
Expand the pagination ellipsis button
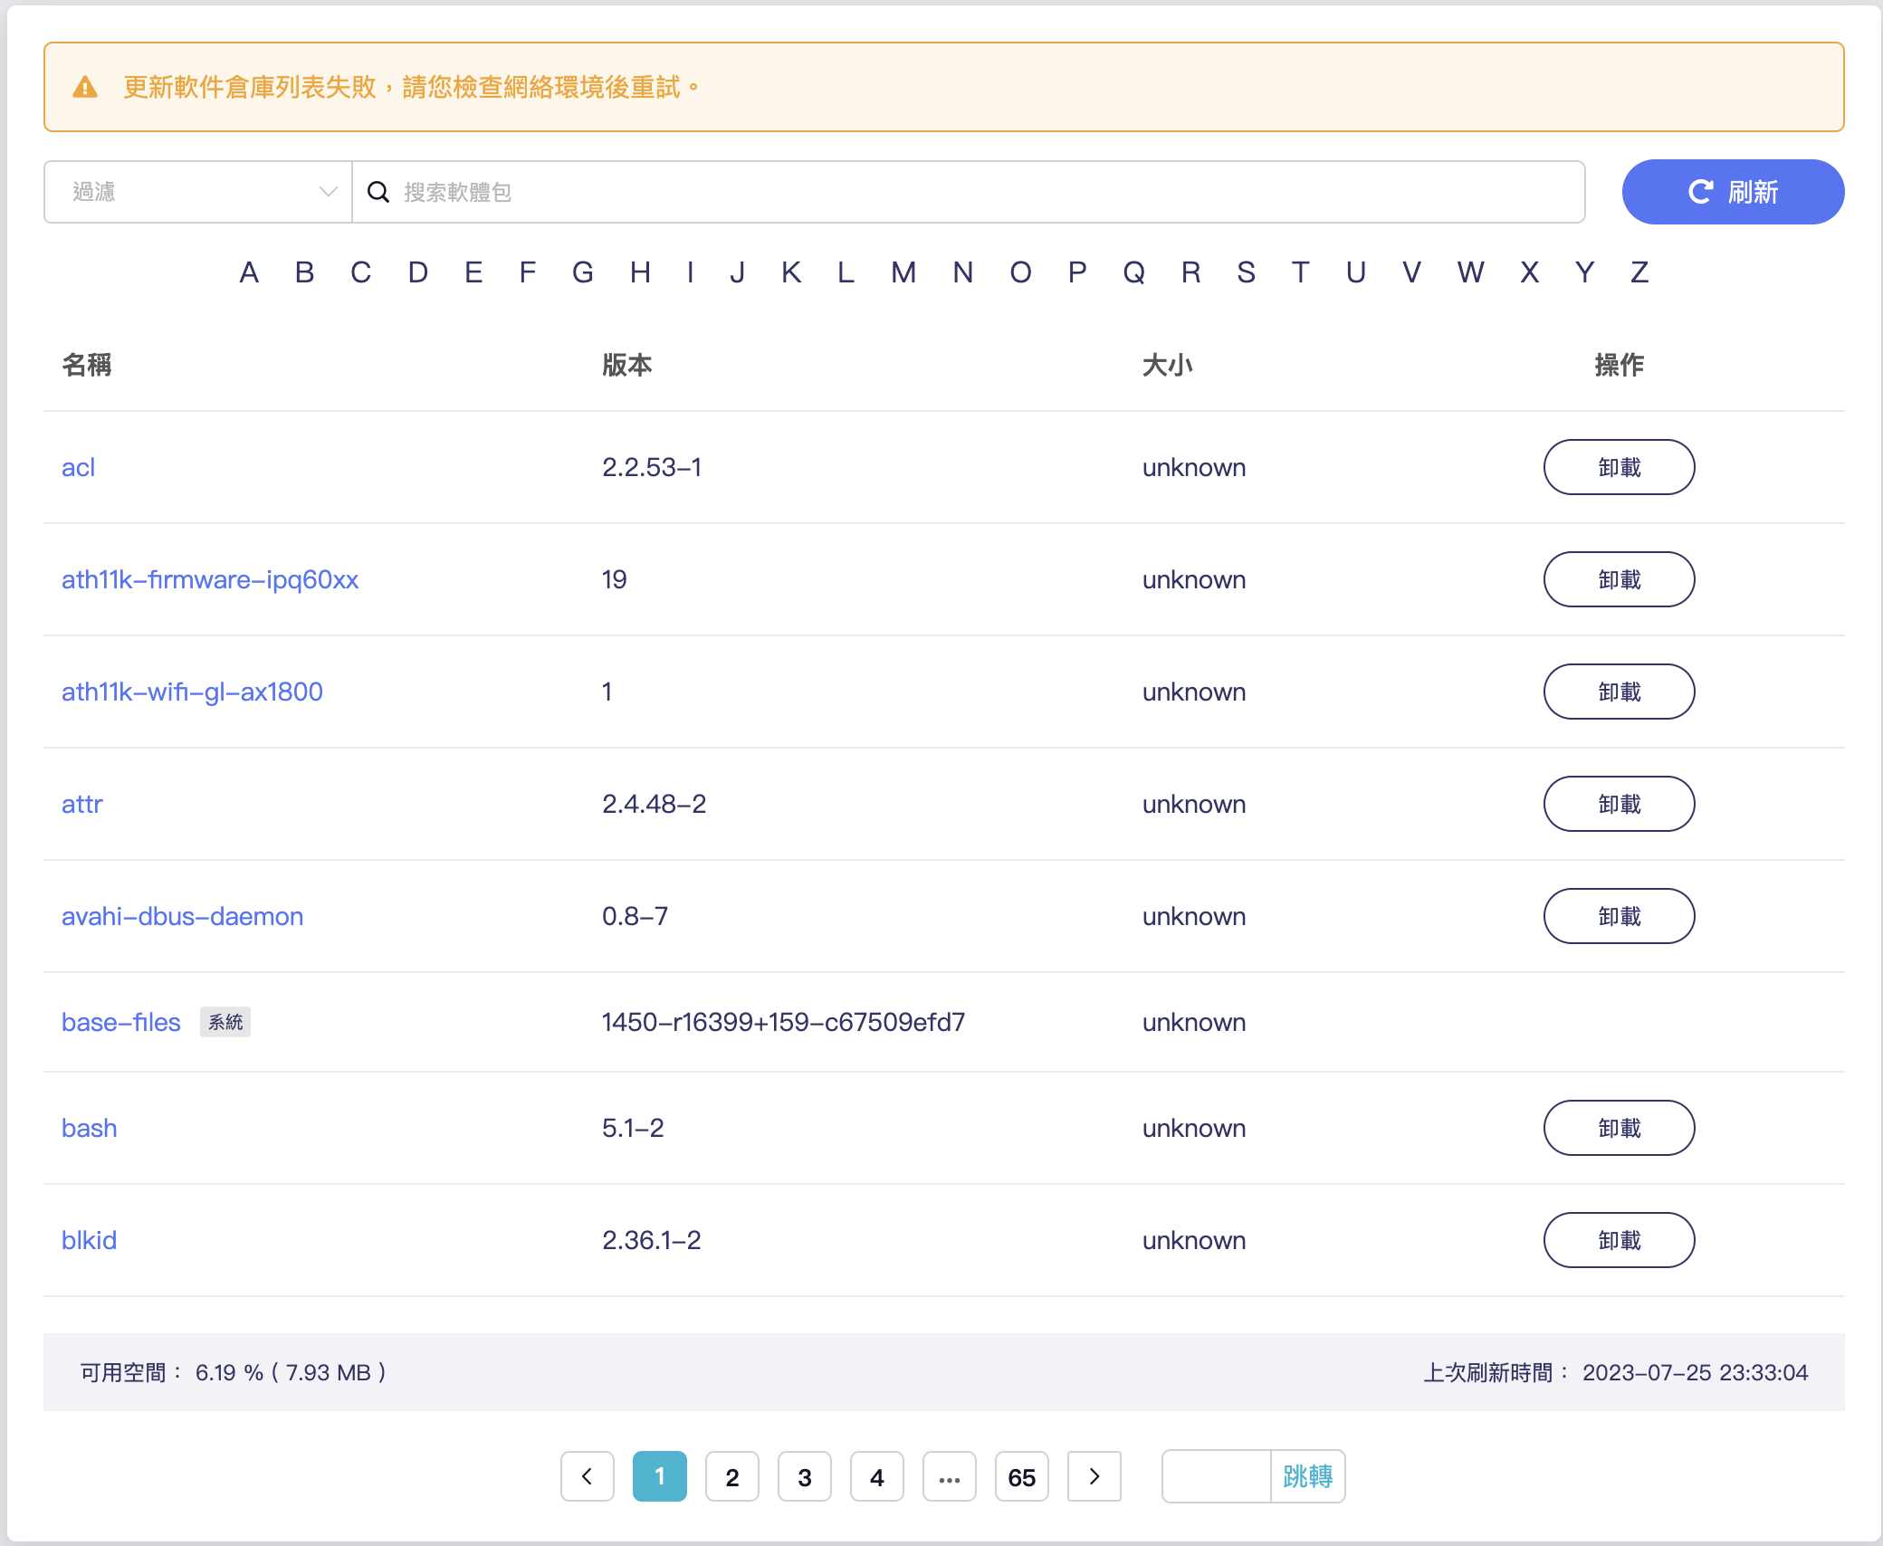tap(949, 1476)
